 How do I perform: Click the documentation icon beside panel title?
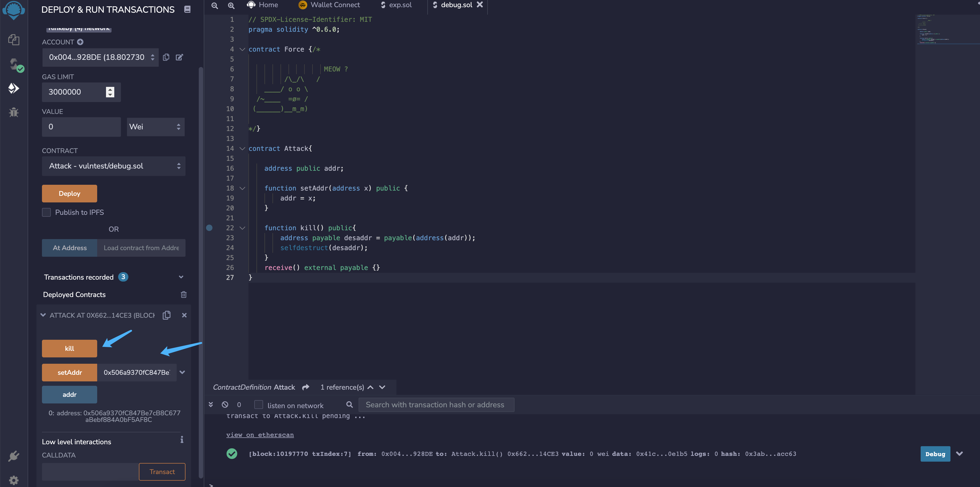(x=187, y=9)
